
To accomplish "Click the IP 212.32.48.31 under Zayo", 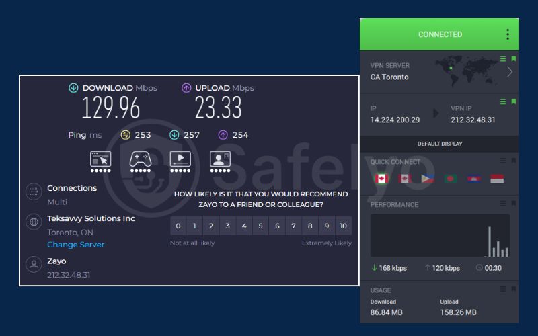I will pos(69,275).
